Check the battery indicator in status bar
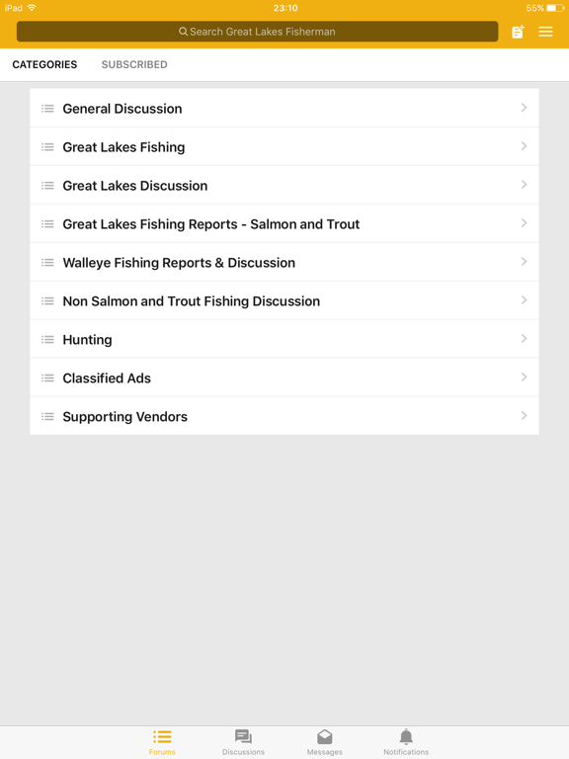 (x=555, y=8)
